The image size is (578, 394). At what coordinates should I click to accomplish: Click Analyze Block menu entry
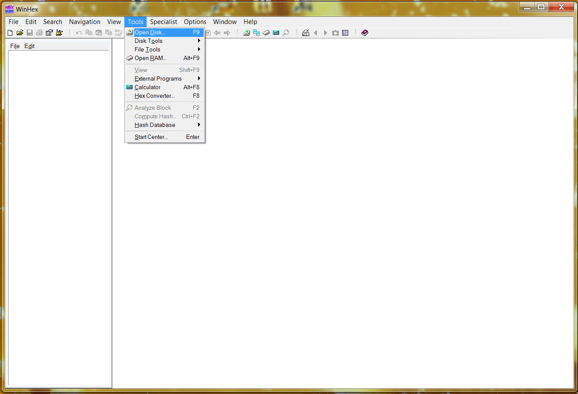(165, 108)
